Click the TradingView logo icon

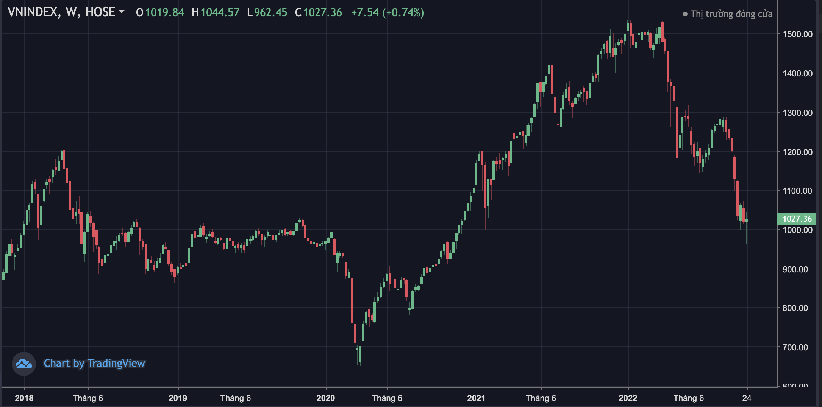tap(24, 364)
